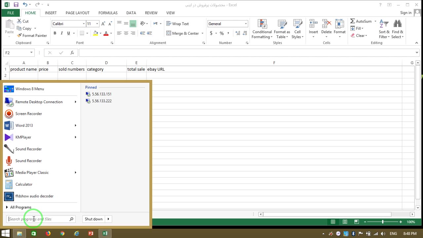Toggle Align Left for cell text
The image size is (423, 238).
(119, 33)
